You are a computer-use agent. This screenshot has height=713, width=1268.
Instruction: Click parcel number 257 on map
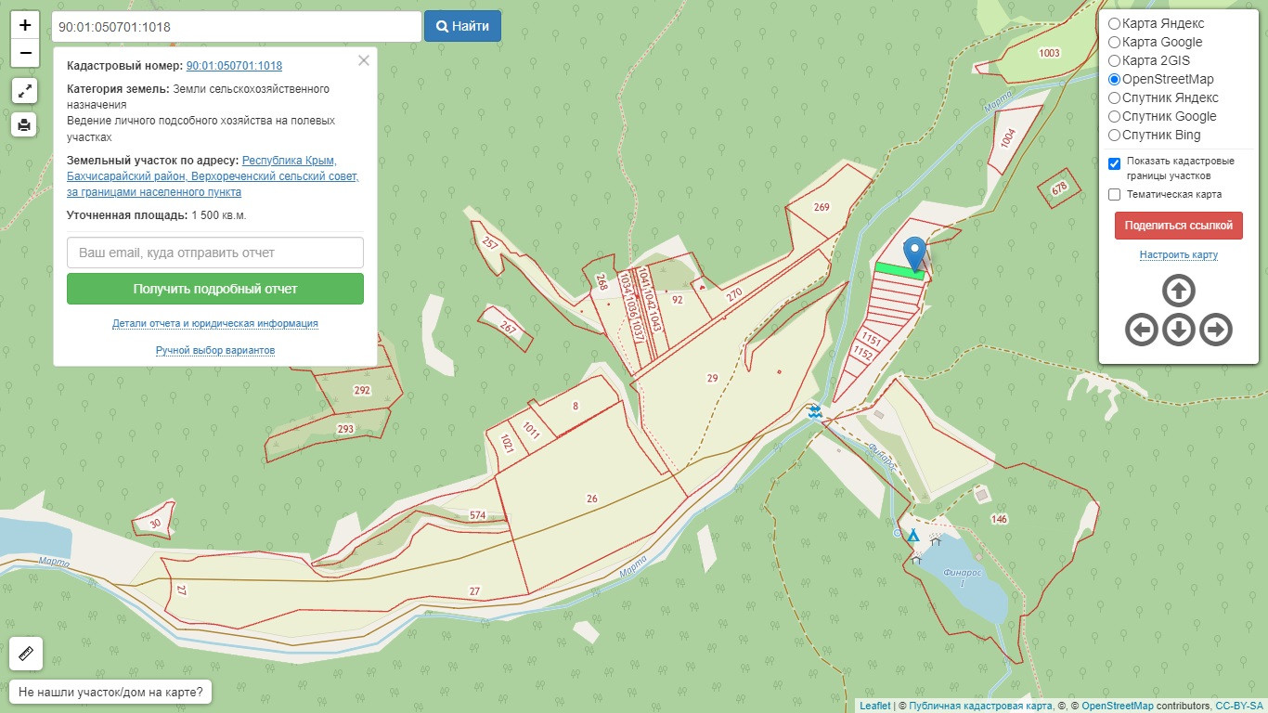(491, 243)
